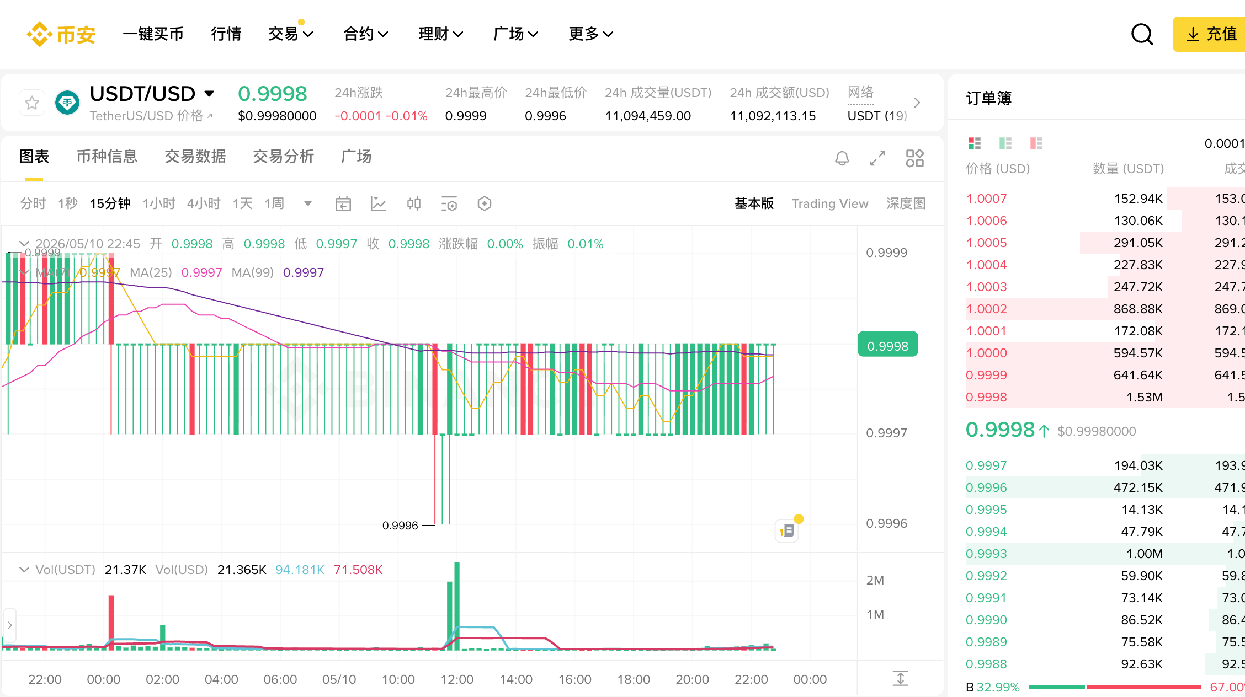This screenshot has width=1245, height=697.
Task: Select the 1周 interval
Action: pyautogui.click(x=274, y=203)
